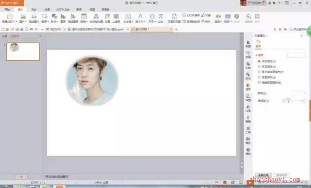Screen dimensions: 311x188
Task: Expand the New Slide (新建幻灯片) dropdown arrow
Action: (x=17, y=22)
